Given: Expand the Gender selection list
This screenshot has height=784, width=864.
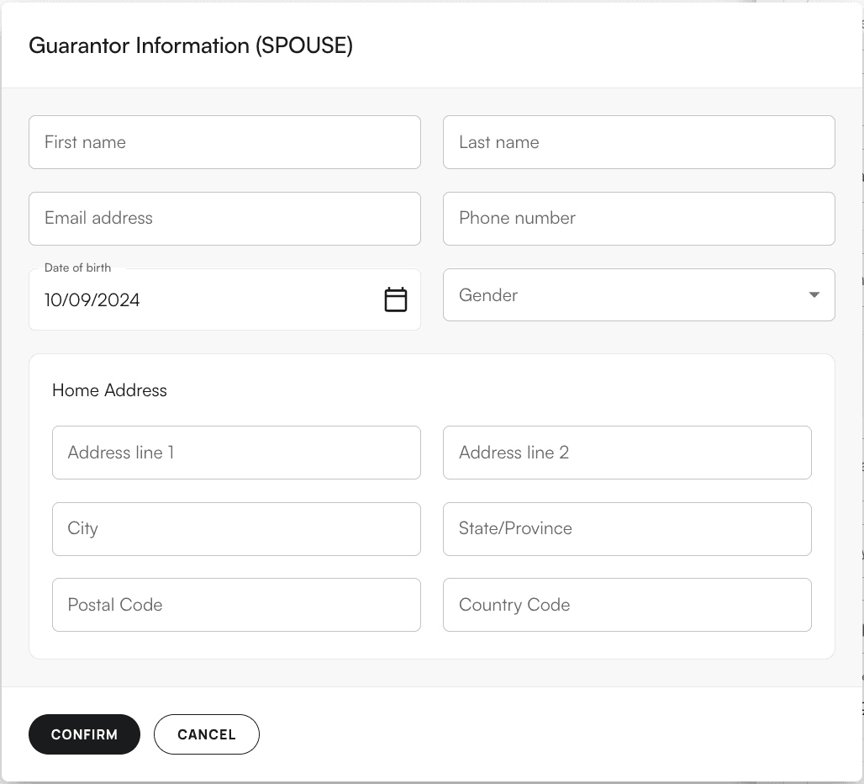Looking at the screenshot, I should 639,294.
